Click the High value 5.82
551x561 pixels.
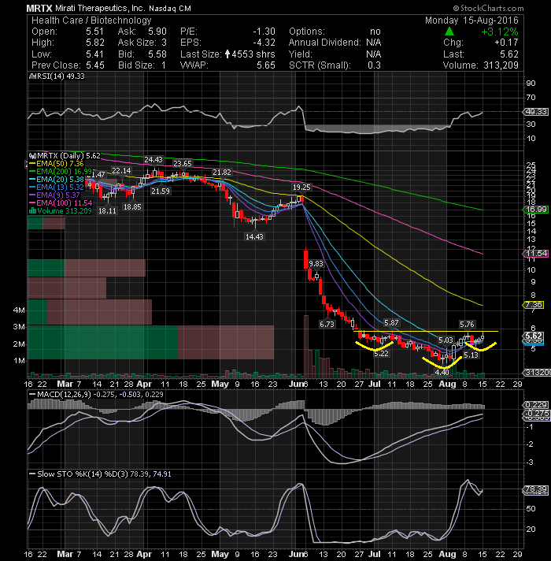point(94,43)
